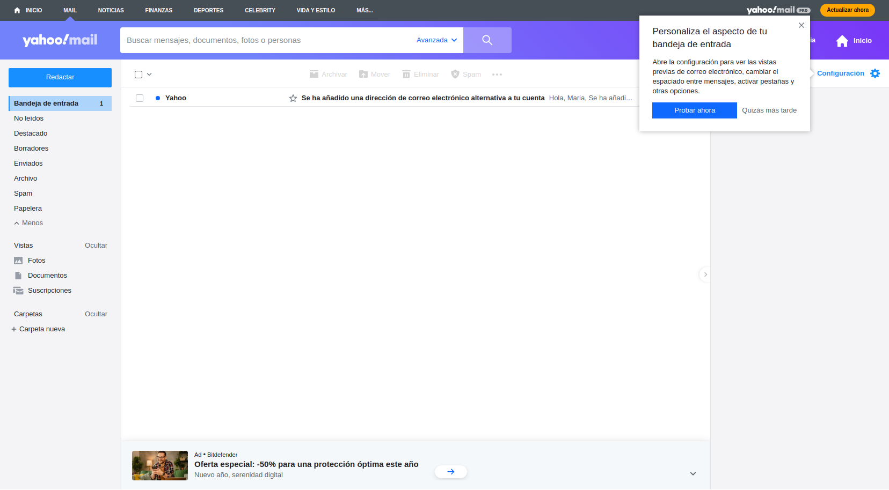Open the Configuración gear icon
Screen dimensions: 889x490
click(875, 73)
